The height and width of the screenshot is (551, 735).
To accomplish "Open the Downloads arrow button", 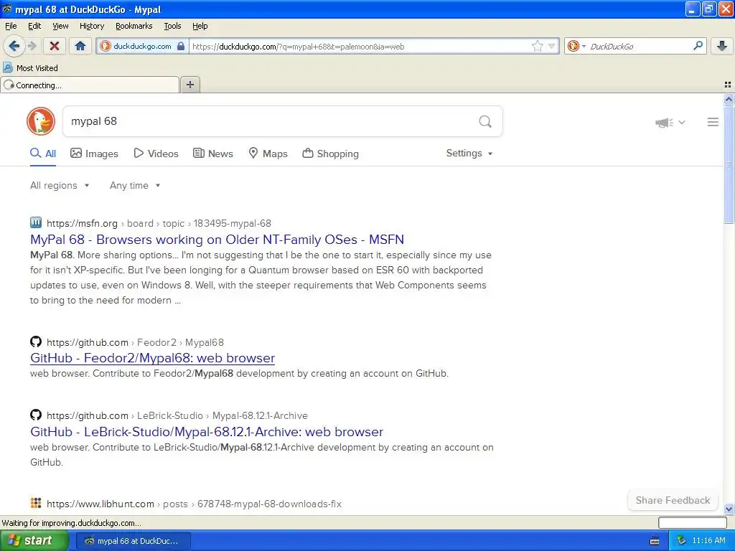I will coord(722,46).
